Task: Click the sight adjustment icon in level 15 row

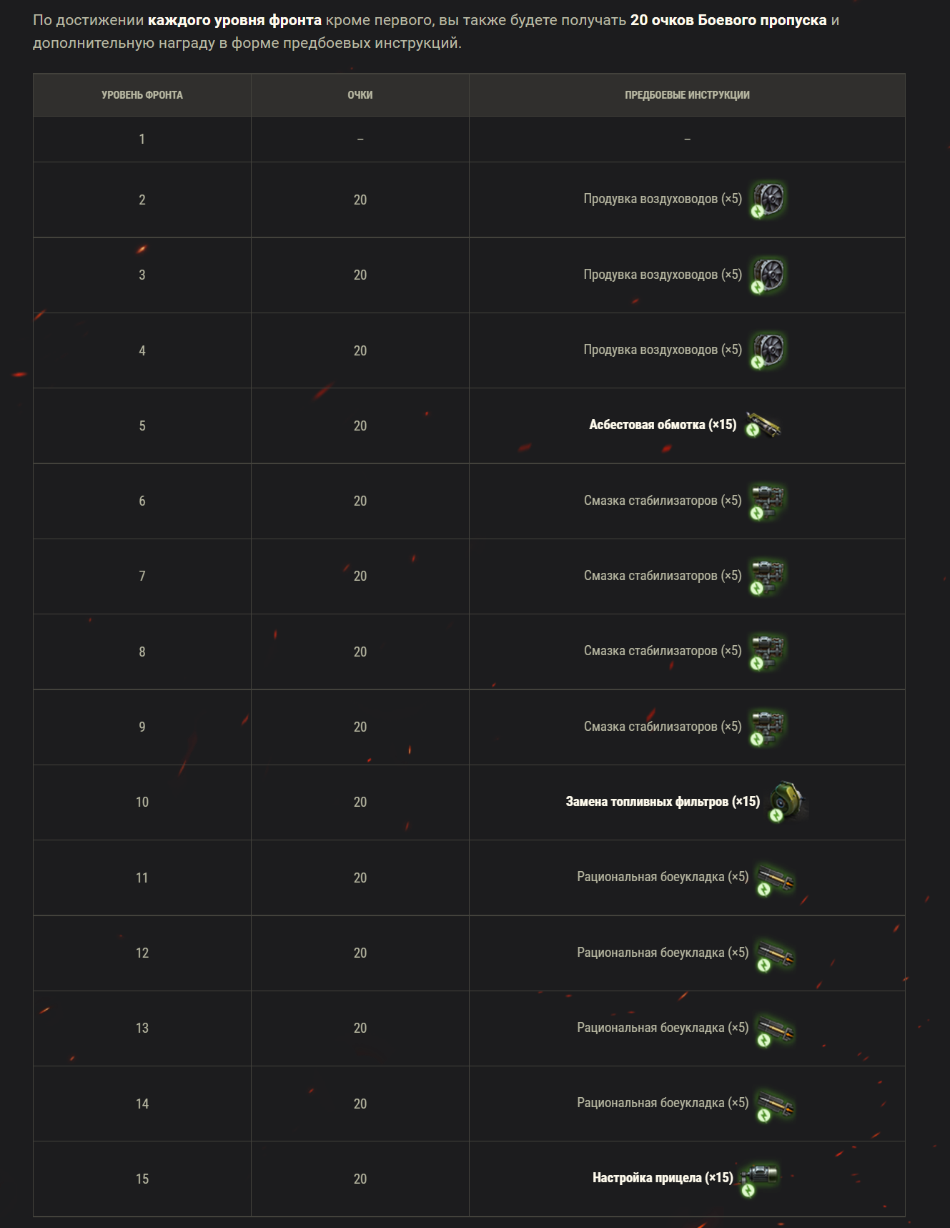Action: click(x=759, y=1180)
